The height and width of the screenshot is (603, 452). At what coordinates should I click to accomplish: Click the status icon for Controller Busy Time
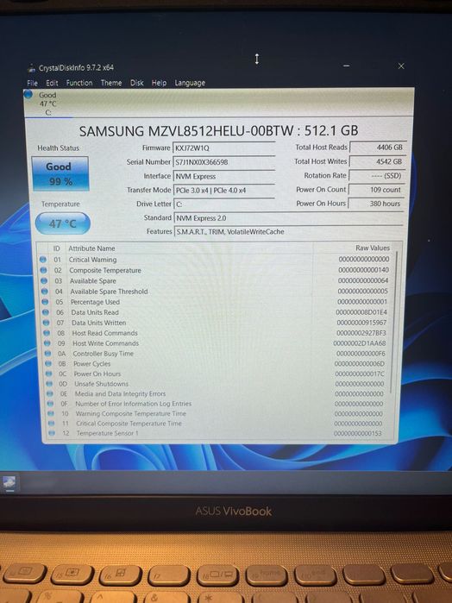pyautogui.click(x=47, y=354)
